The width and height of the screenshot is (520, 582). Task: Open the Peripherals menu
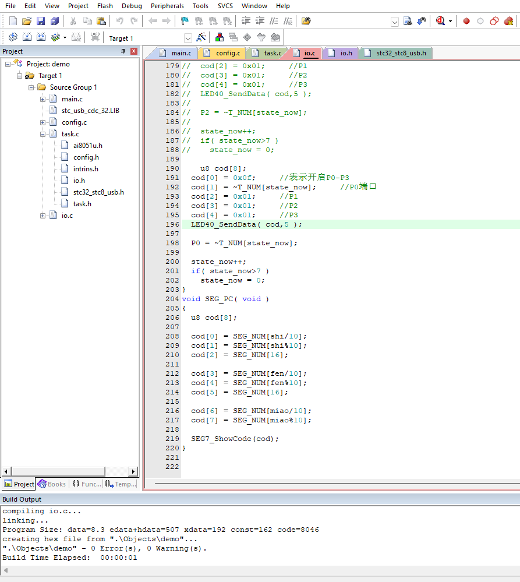(167, 6)
